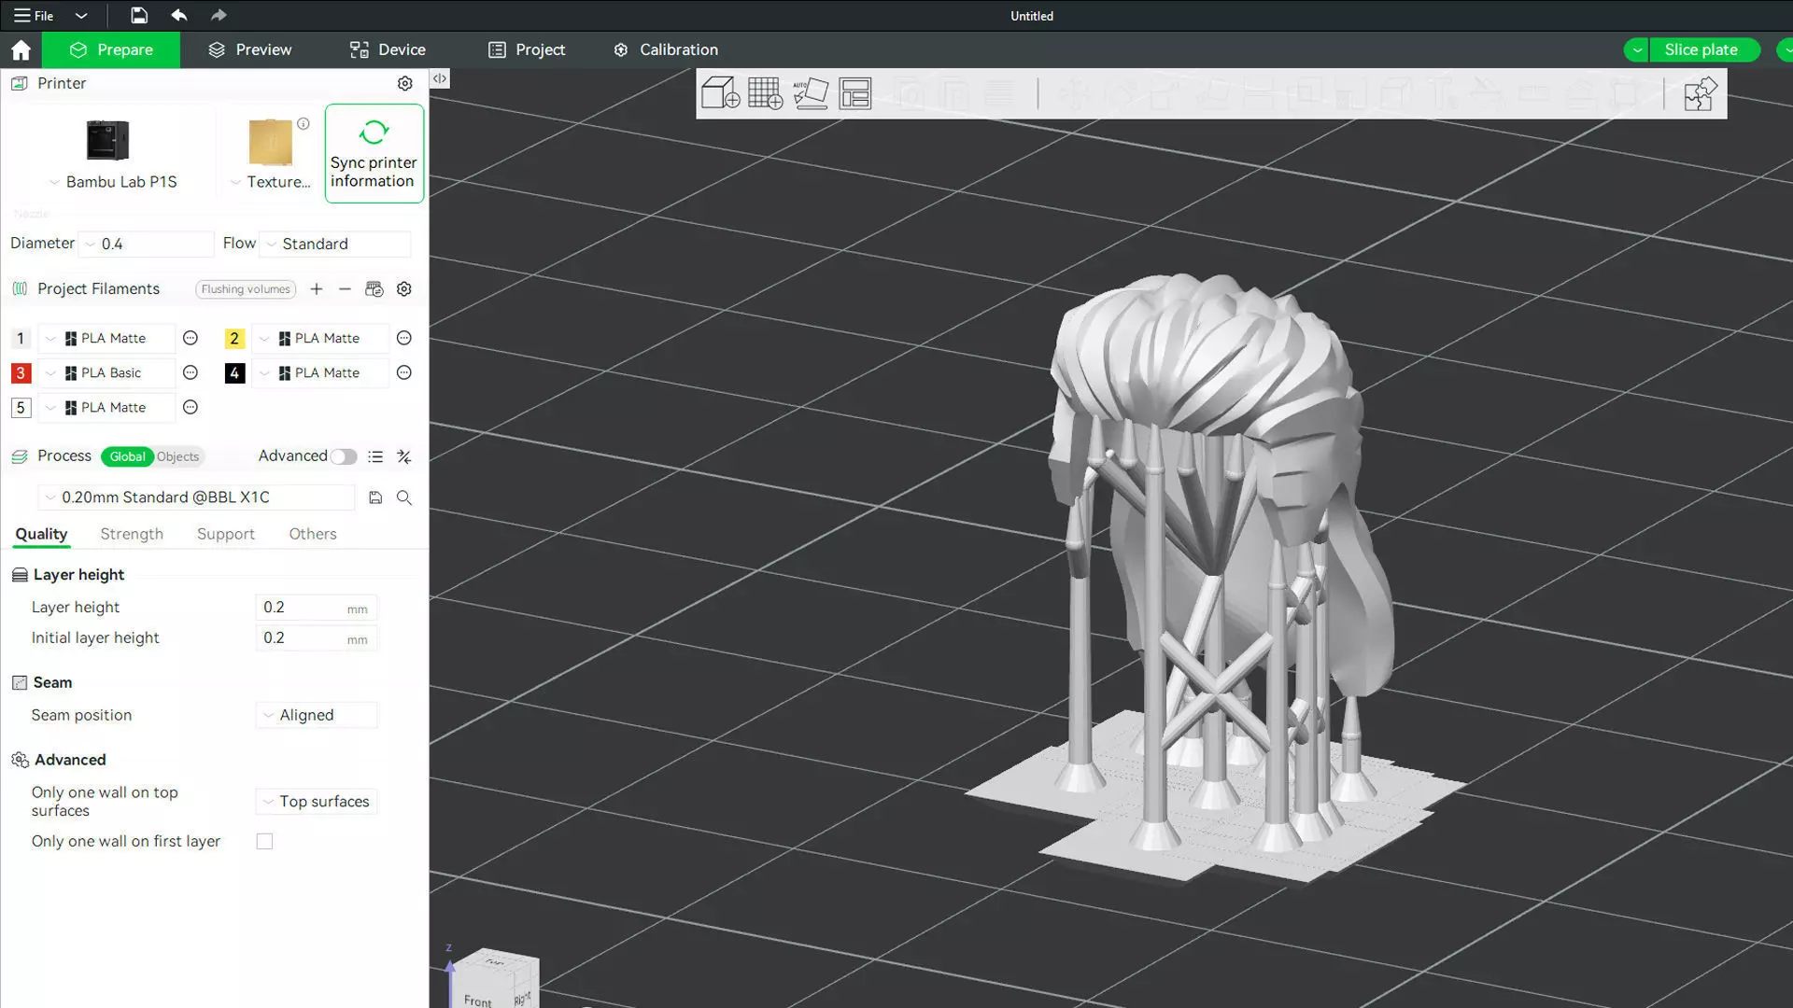The height and width of the screenshot is (1008, 1793).
Task: Open the Assembly view icon at toolbar end
Action: pyautogui.click(x=1699, y=93)
